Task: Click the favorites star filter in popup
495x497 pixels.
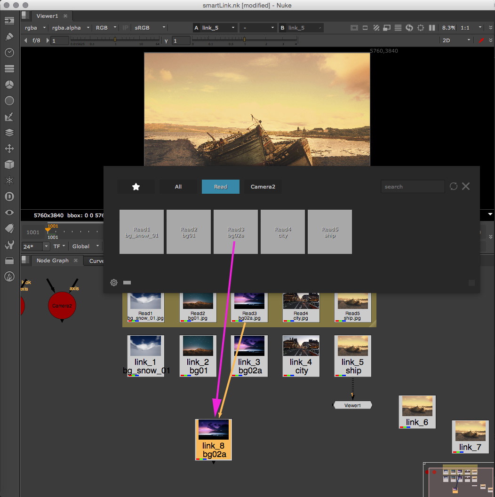Action: pos(136,187)
